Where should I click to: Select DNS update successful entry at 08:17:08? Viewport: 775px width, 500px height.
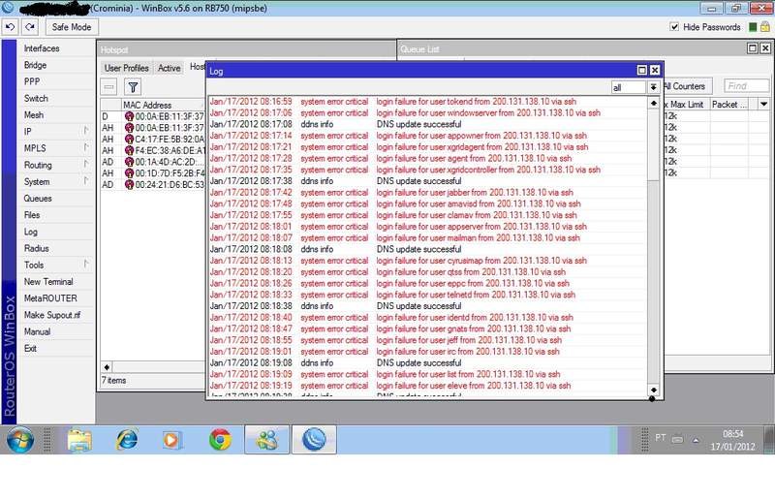tap(427, 124)
